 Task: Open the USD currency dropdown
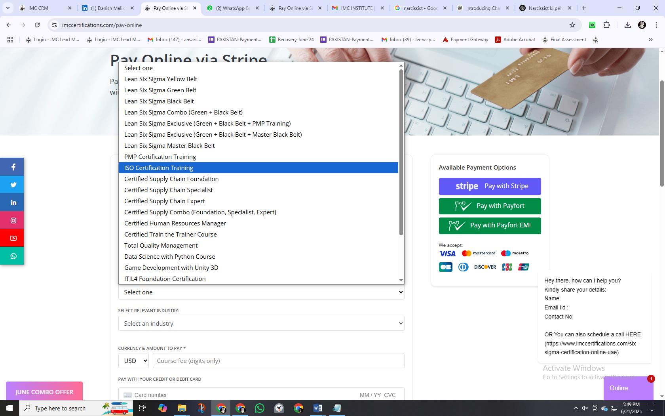(133, 361)
